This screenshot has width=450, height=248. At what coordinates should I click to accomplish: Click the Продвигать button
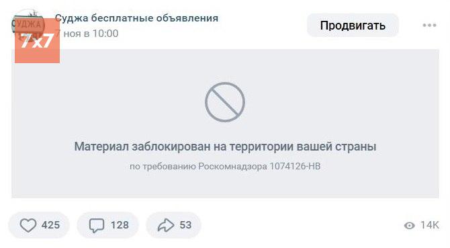click(x=353, y=26)
